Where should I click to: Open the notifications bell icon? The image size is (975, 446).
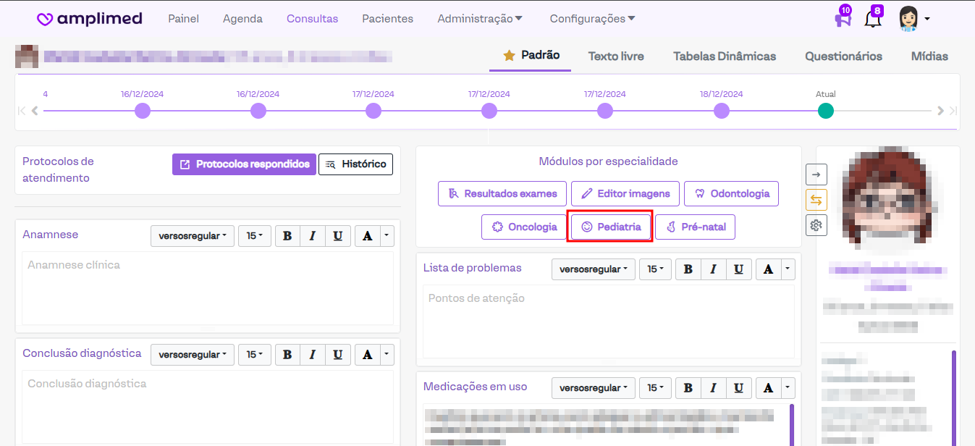pos(873,20)
